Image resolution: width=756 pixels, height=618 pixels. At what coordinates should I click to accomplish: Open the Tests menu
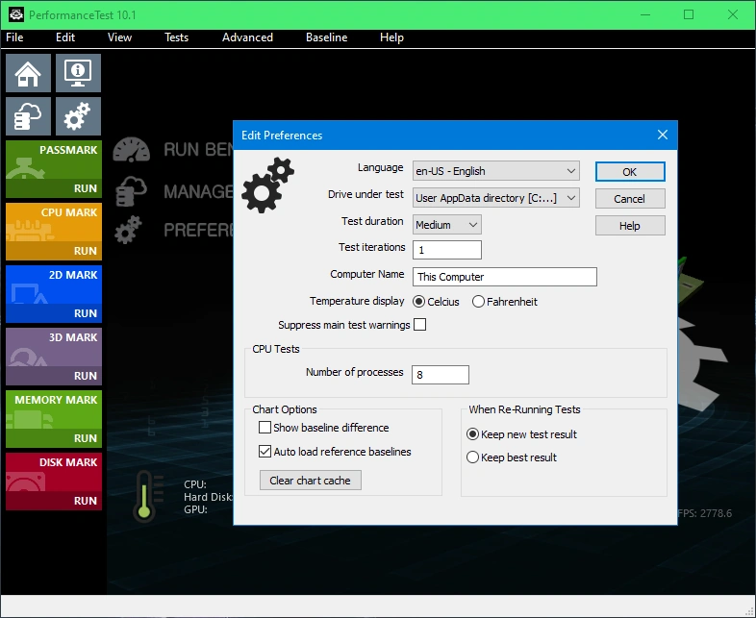176,37
